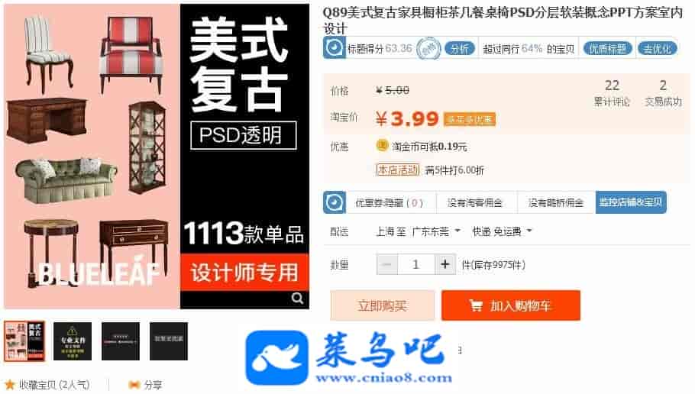
Task: Click the quantity input field
Action: point(415,265)
